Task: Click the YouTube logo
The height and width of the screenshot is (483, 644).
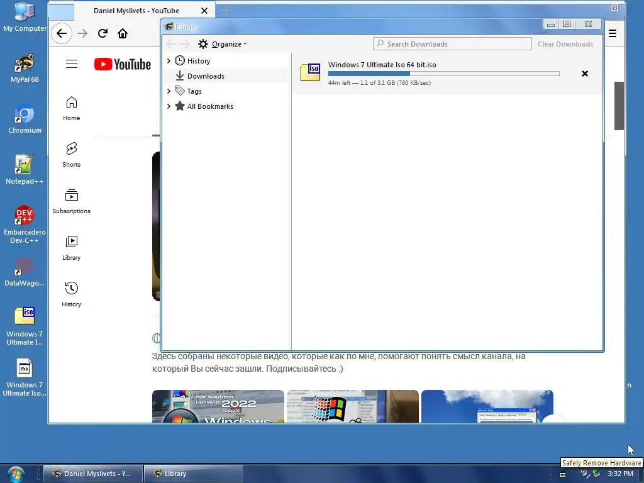Action: coord(123,64)
